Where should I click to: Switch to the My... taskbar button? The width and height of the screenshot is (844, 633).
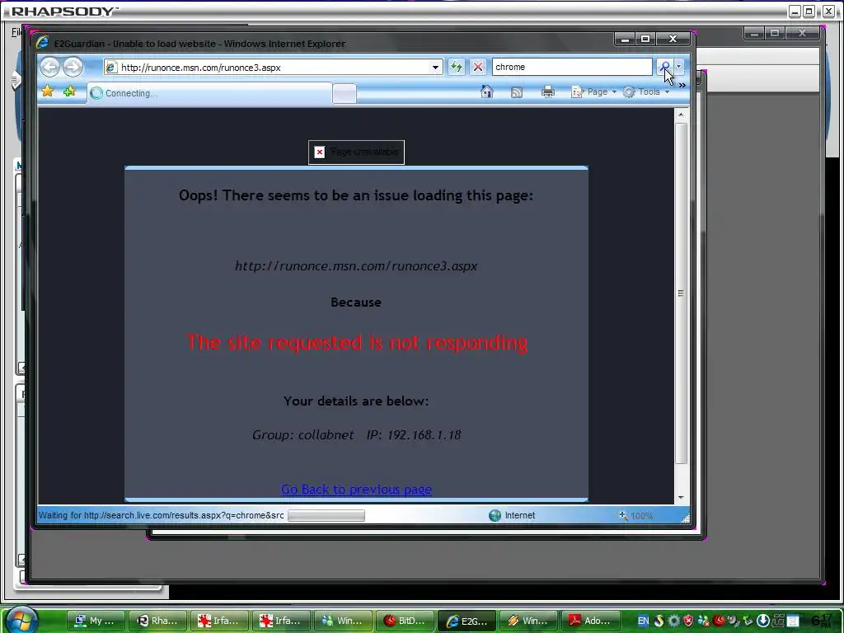(x=96, y=621)
